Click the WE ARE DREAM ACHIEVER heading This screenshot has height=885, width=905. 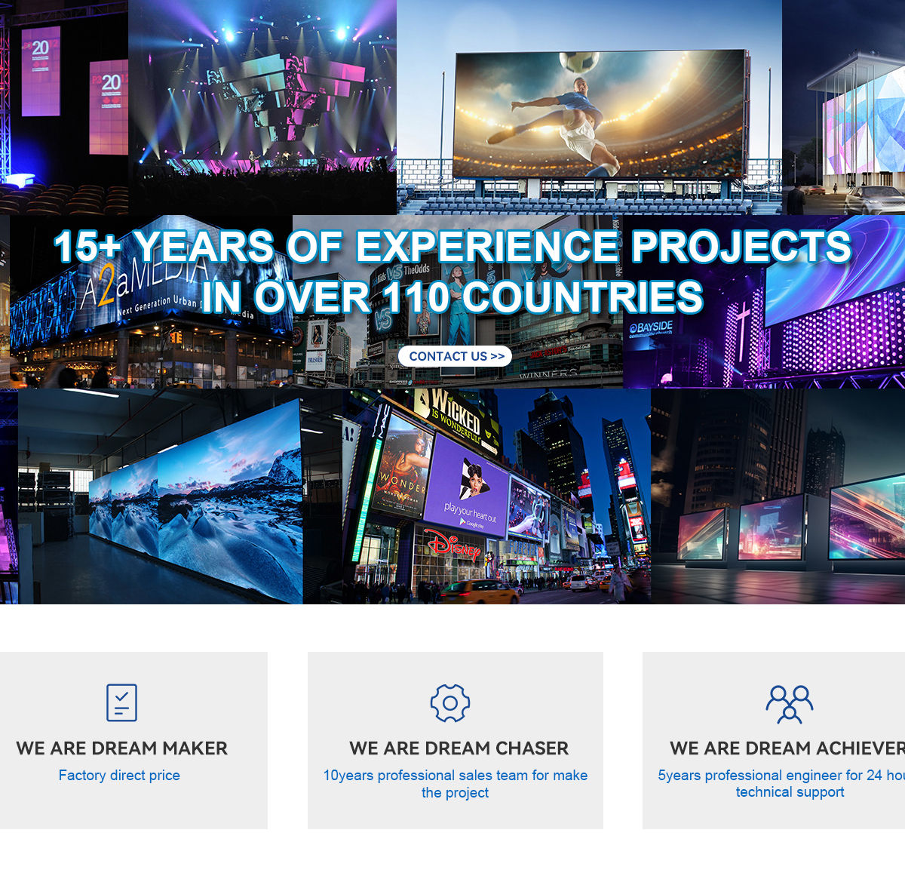coord(787,748)
